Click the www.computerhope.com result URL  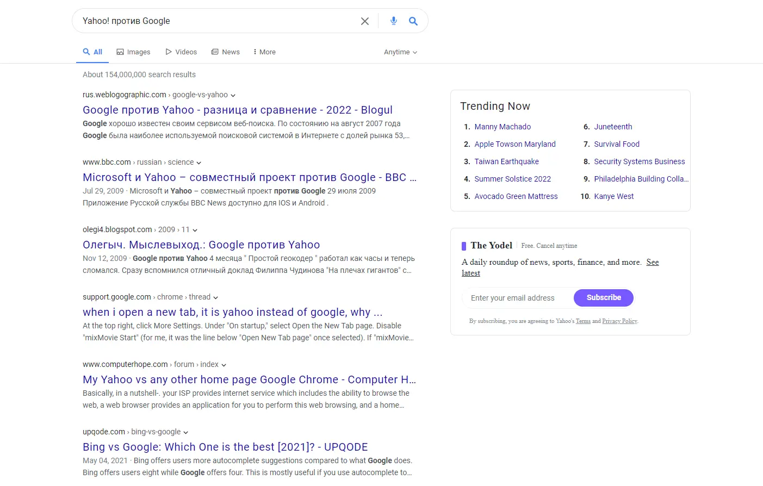(151, 364)
